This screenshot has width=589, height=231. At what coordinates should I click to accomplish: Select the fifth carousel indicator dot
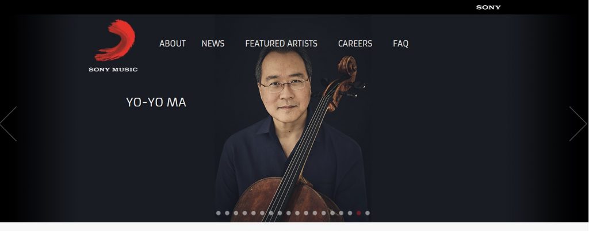click(253, 213)
